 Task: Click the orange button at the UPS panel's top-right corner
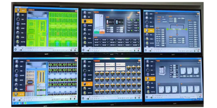(197, 13)
